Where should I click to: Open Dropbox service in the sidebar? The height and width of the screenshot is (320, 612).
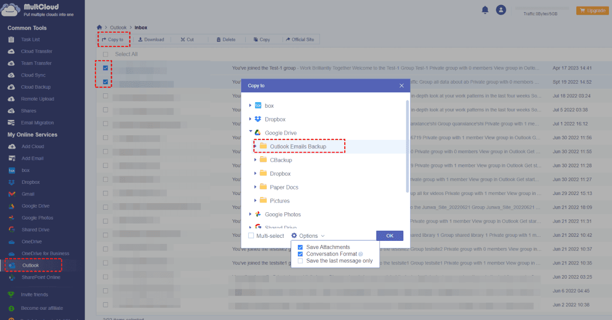coord(31,182)
